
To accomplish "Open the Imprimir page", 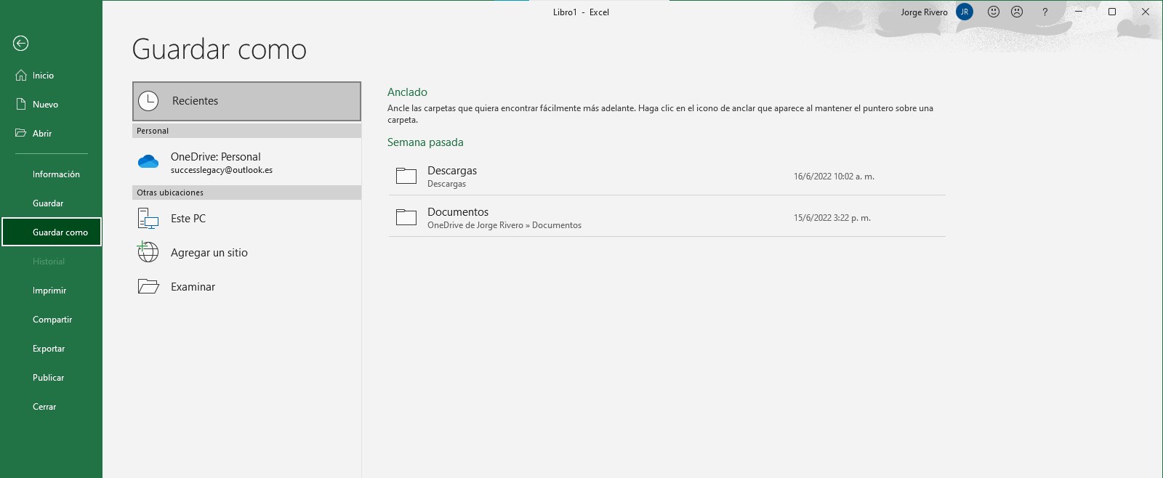I will click(x=51, y=291).
